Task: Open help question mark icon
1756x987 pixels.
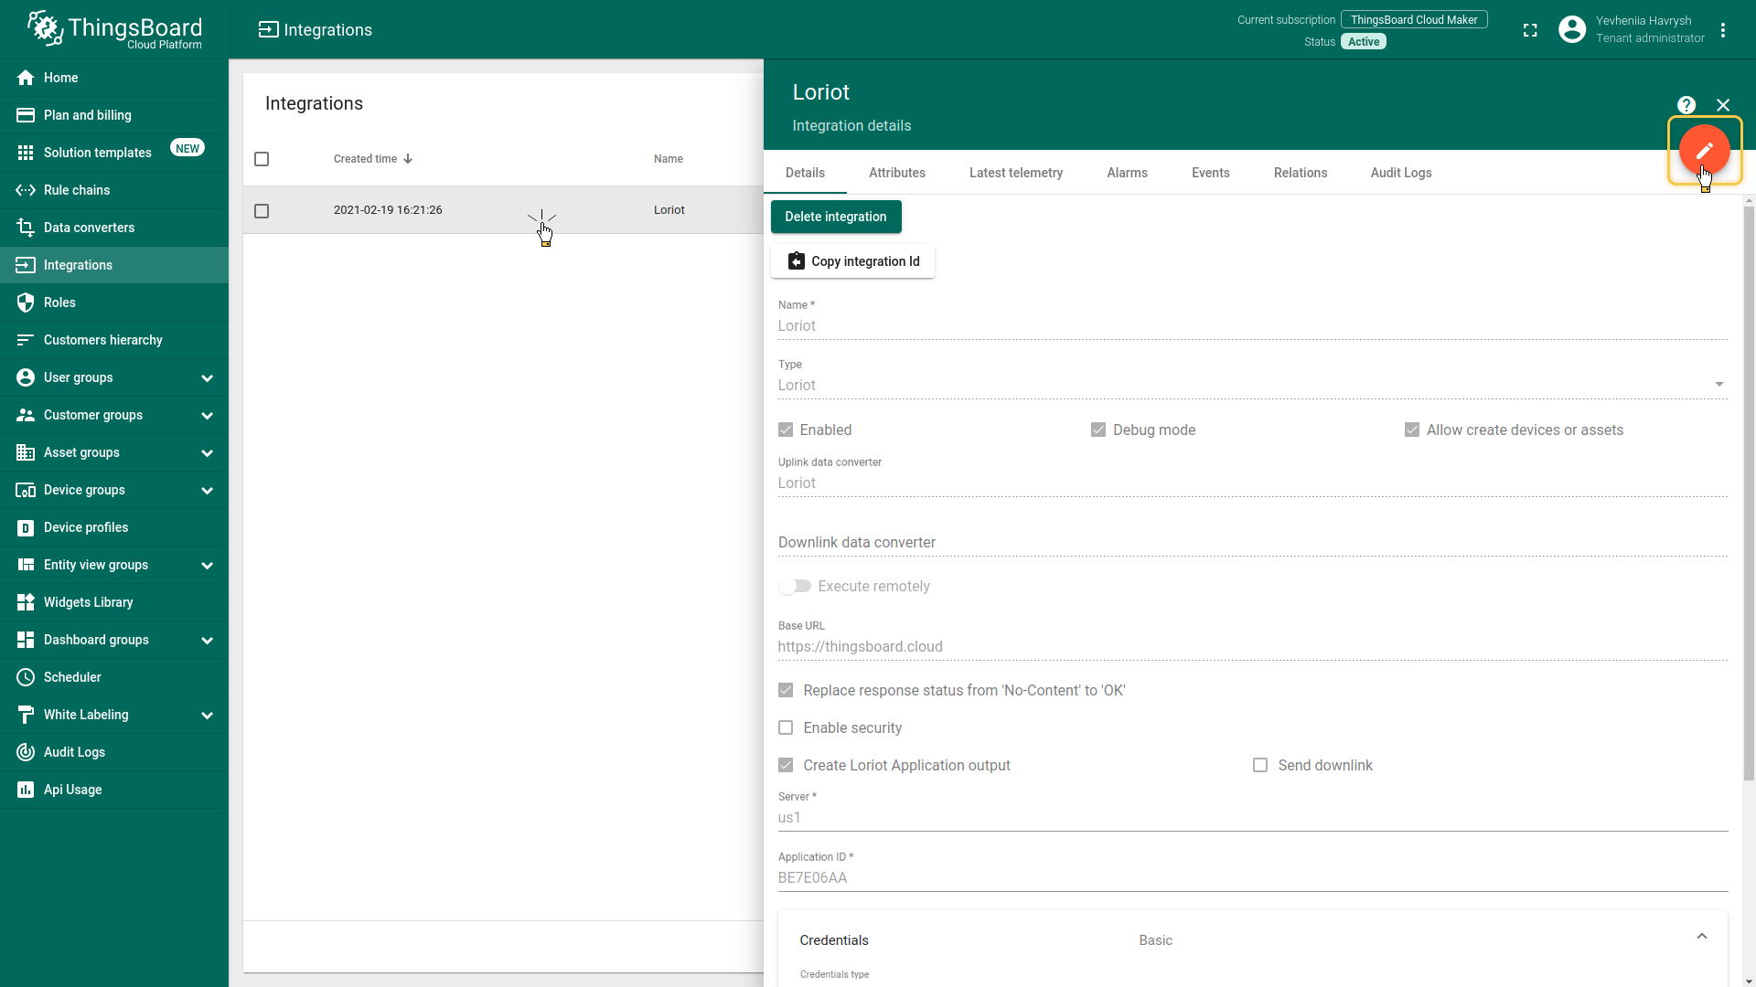Action: tap(1686, 105)
